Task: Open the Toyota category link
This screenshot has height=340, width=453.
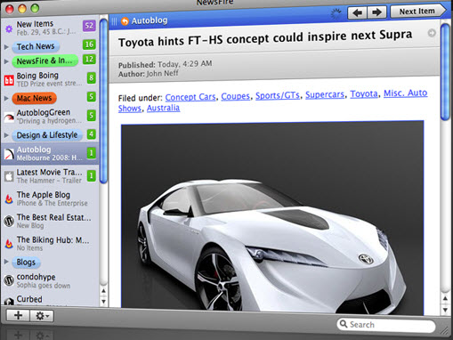Action: pyautogui.click(x=364, y=94)
